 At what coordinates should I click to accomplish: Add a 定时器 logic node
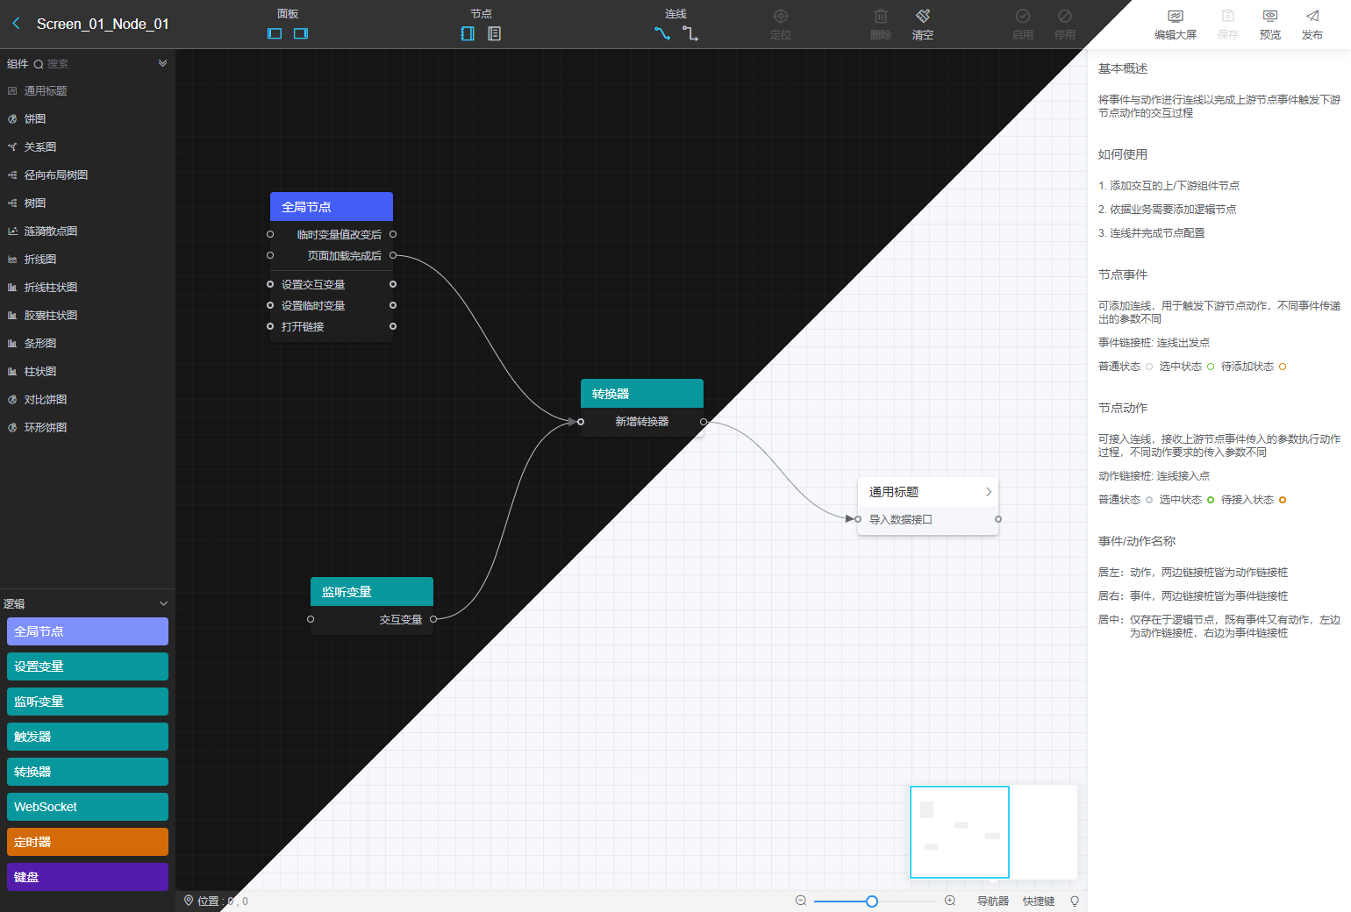pyautogui.click(x=88, y=842)
